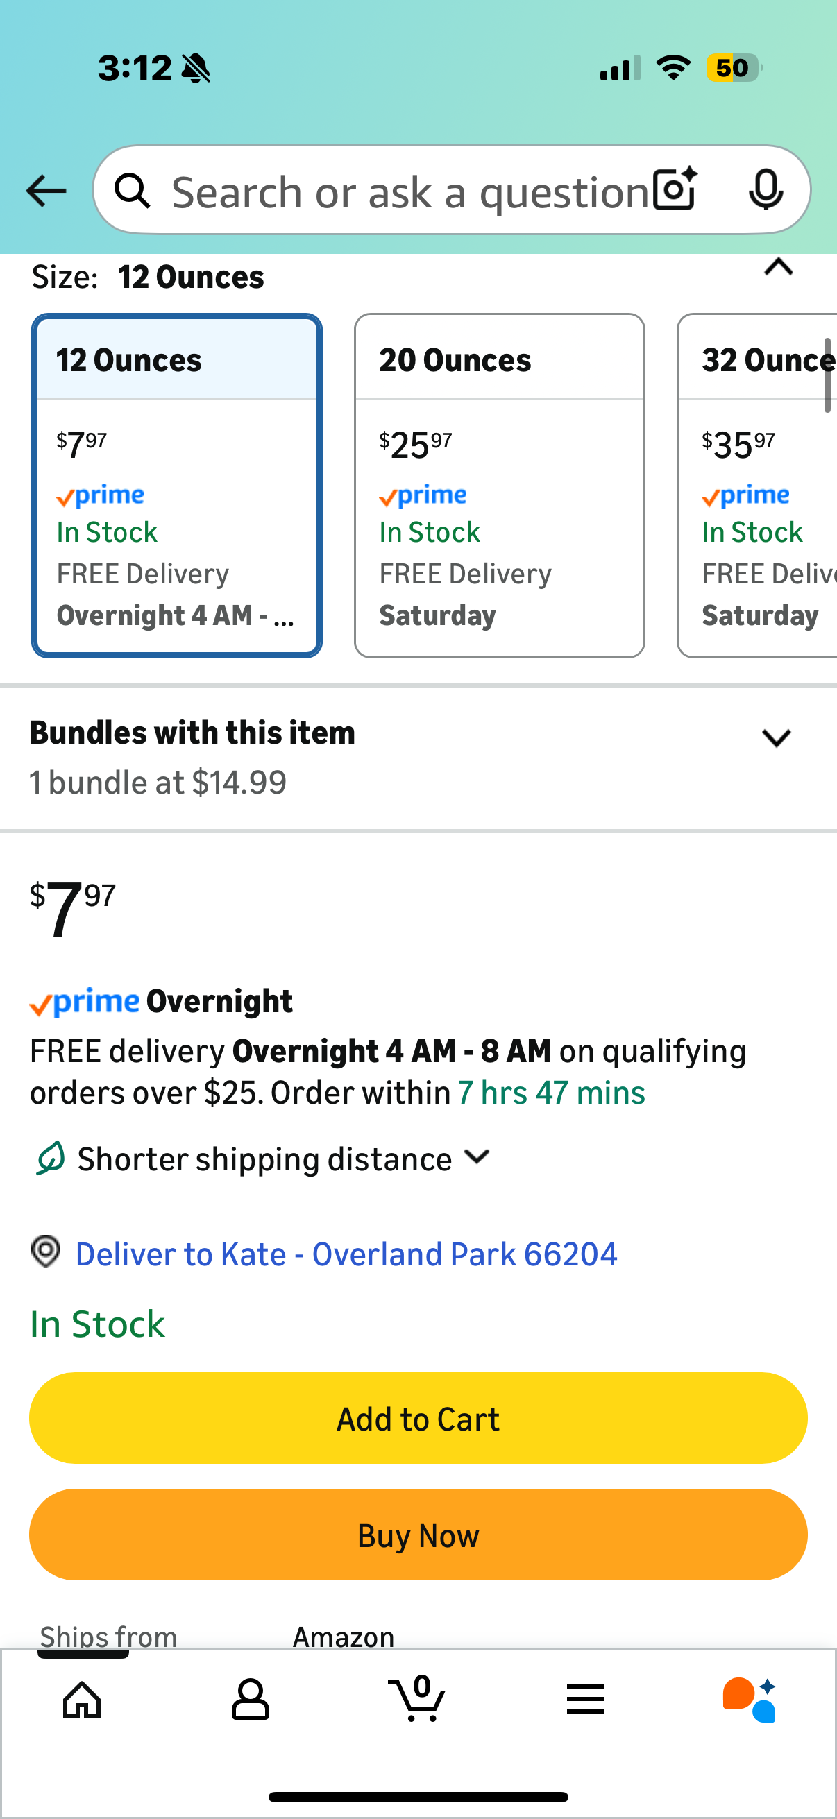Go to the Home tab icon
The width and height of the screenshot is (837, 1819).
(83, 1699)
